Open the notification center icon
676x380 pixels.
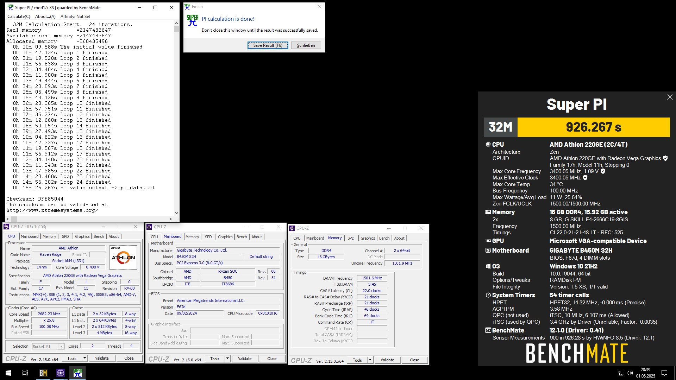pos(664,373)
